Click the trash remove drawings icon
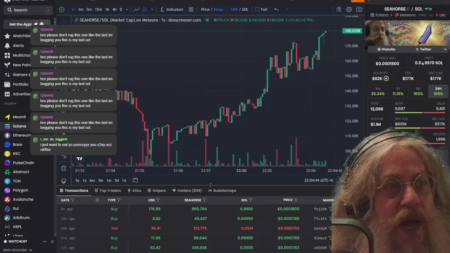 tap(64, 168)
